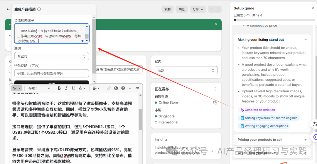The width and height of the screenshot is (317, 164).
Task: Open the HTML code view icon
Action: tap(137, 88)
